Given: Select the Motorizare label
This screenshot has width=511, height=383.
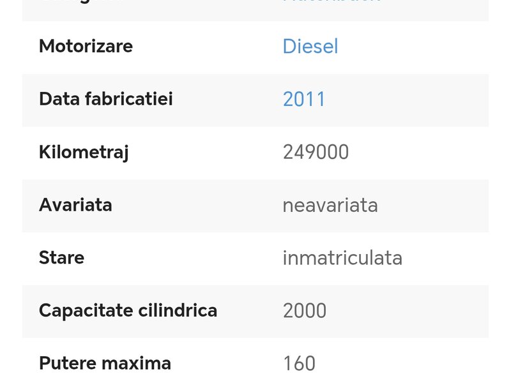Looking at the screenshot, I should [86, 47].
